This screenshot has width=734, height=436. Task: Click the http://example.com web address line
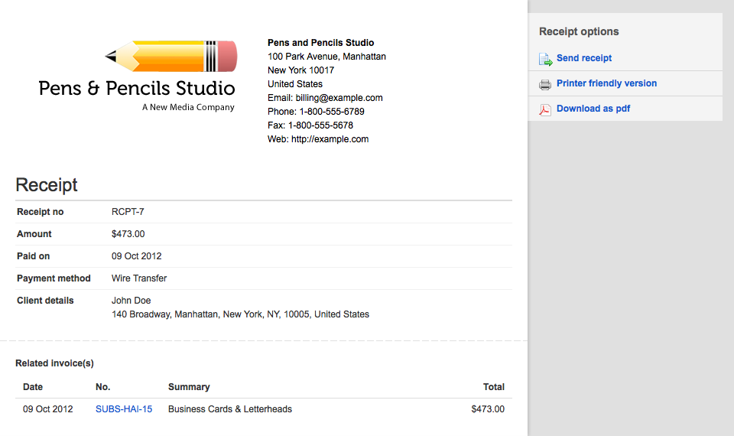click(x=318, y=139)
